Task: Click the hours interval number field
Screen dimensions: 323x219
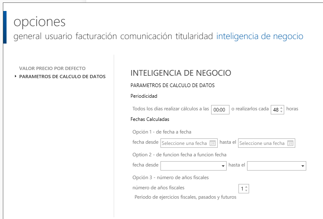Action: point(276,110)
